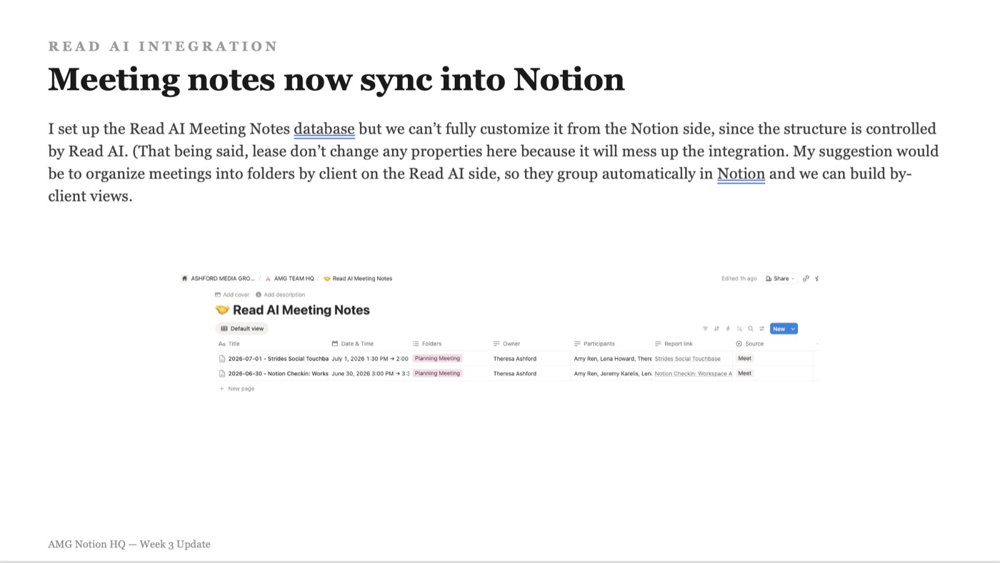Copy the page link with the chain icon

806,279
